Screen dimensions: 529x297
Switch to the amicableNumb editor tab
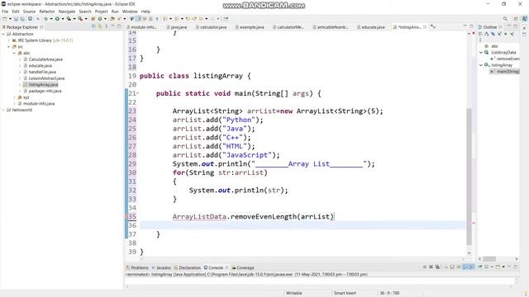(330, 27)
